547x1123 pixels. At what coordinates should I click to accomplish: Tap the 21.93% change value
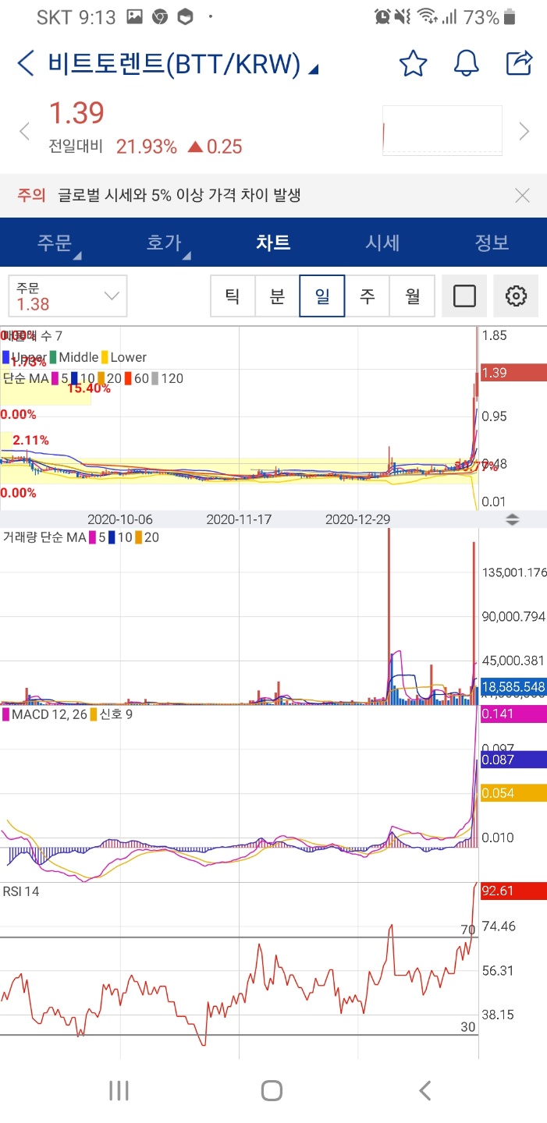coord(147,147)
